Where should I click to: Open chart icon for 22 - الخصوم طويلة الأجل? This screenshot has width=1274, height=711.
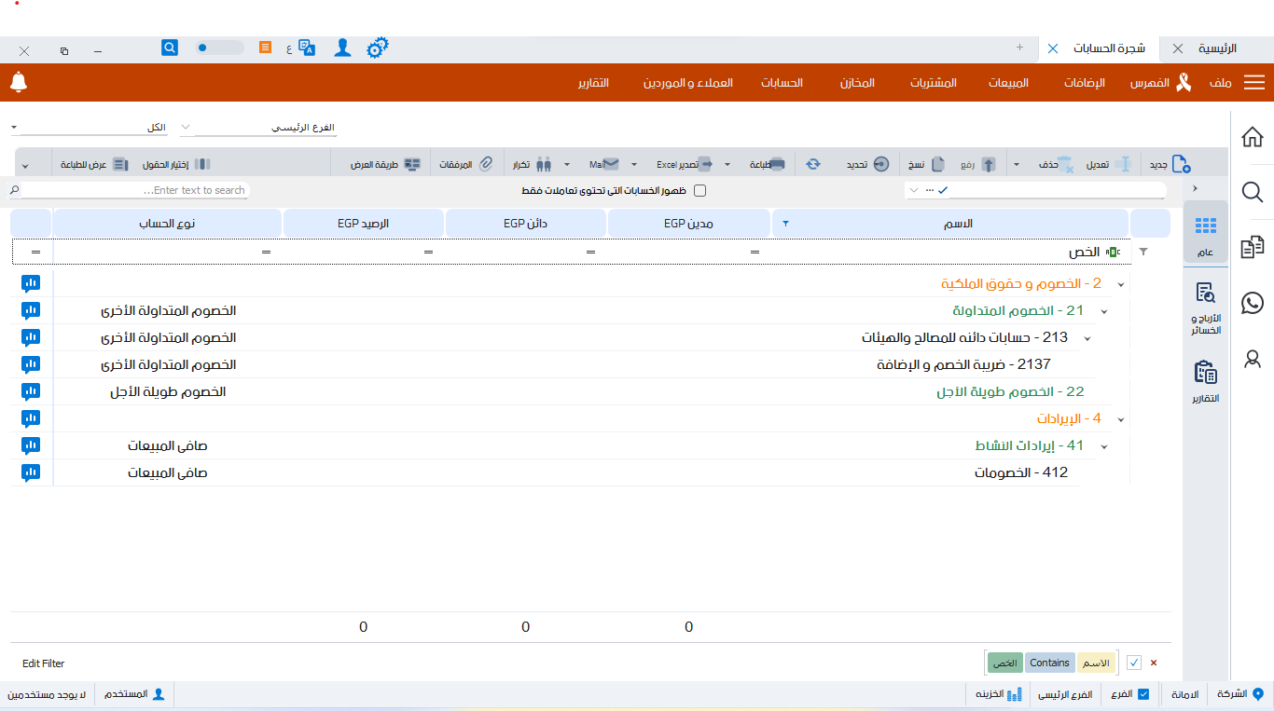(31, 391)
